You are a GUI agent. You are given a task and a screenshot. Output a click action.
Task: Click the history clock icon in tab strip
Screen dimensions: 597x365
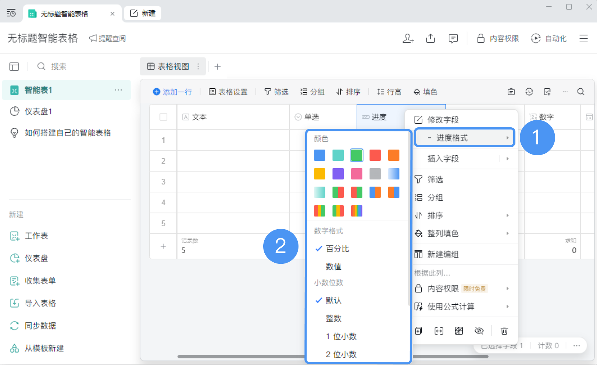click(11, 13)
